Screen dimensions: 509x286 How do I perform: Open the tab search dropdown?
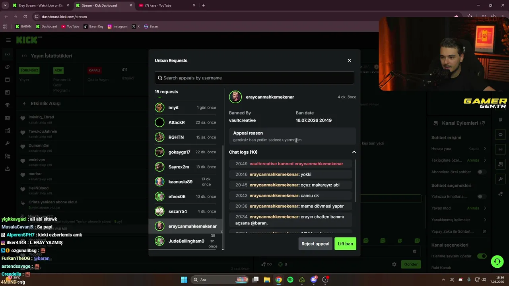[5, 6]
